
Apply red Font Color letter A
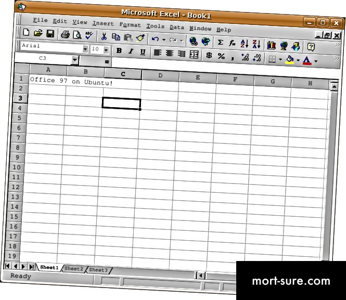(307, 60)
